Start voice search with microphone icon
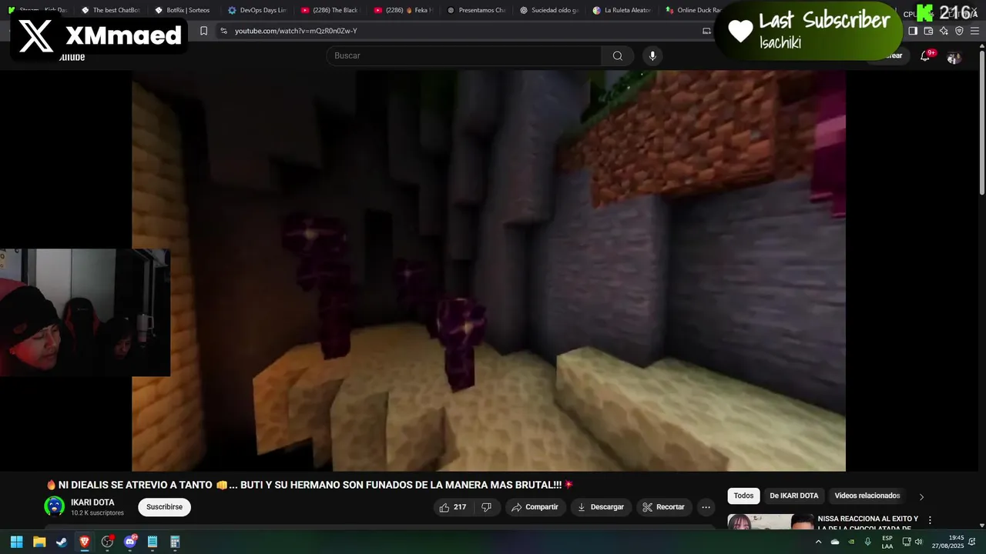The image size is (986, 554). (652, 55)
